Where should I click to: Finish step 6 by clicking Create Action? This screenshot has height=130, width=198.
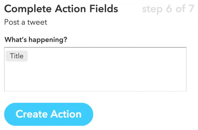(48, 114)
